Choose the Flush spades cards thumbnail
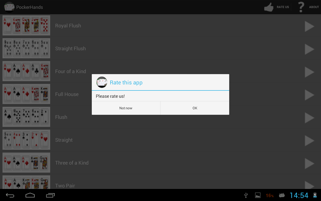Viewport: 321px width, 201px height. pos(26,117)
